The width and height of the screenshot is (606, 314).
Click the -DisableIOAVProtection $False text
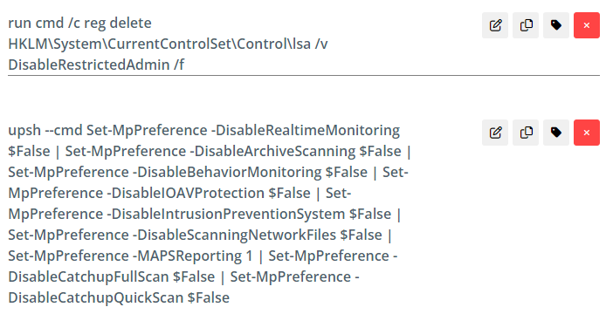(209, 193)
